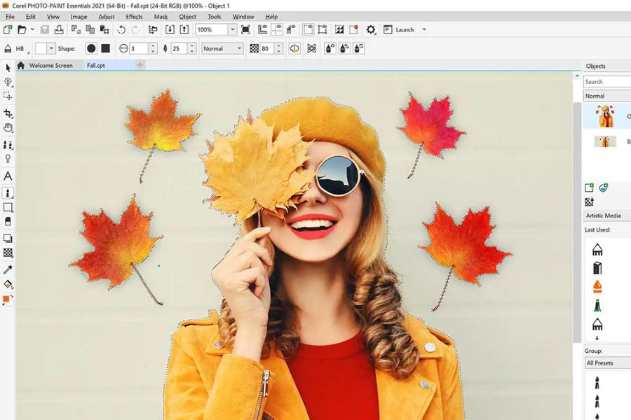This screenshot has width=631, height=420.
Task: Select the Drop Shadow tool
Action: (x=8, y=238)
